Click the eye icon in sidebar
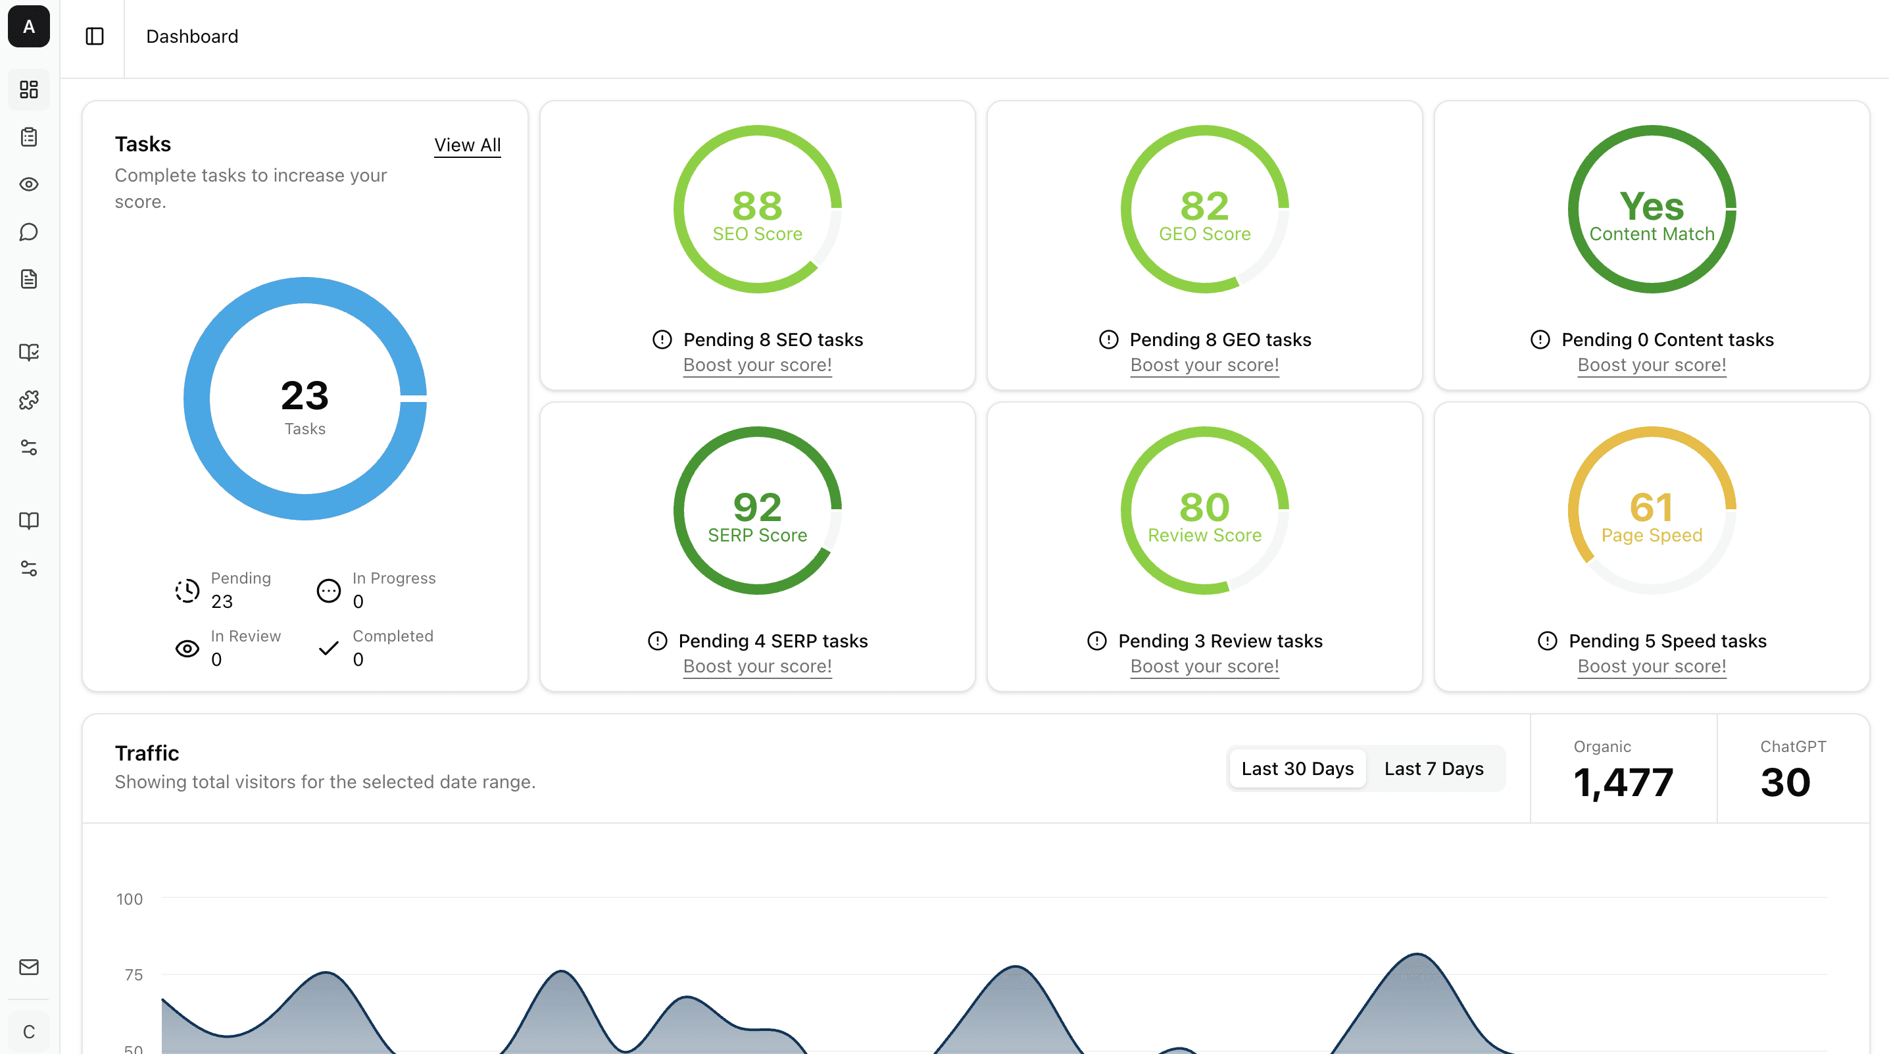The image size is (1889, 1054). (x=28, y=184)
